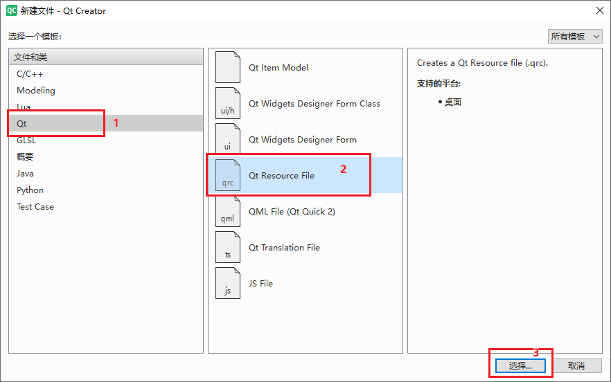Screen dimensions: 611x382
Task: Select the GLSL category
Action: [106, 140]
